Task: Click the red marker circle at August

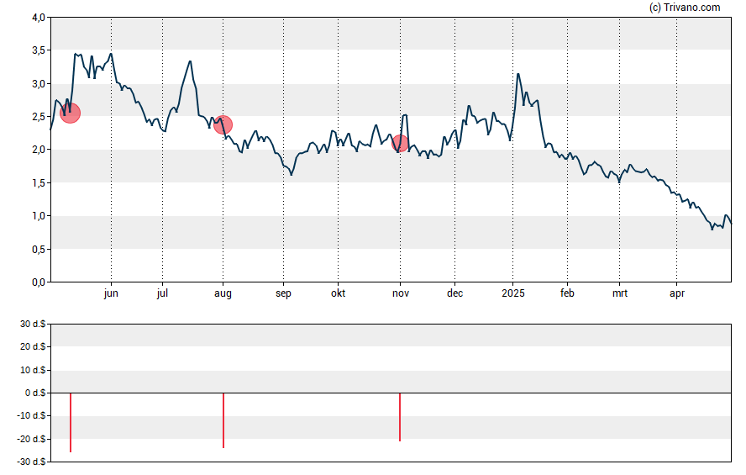Action: (x=223, y=124)
